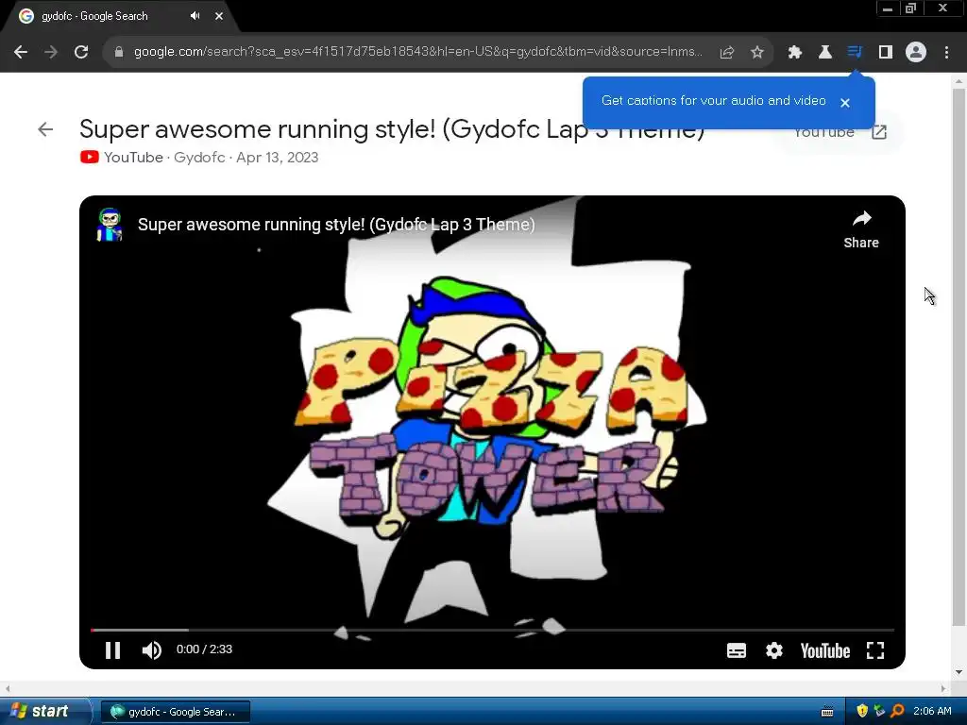Open the Extensions puzzle icon
This screenshot has height=725, width=967.
coord(795,53)
